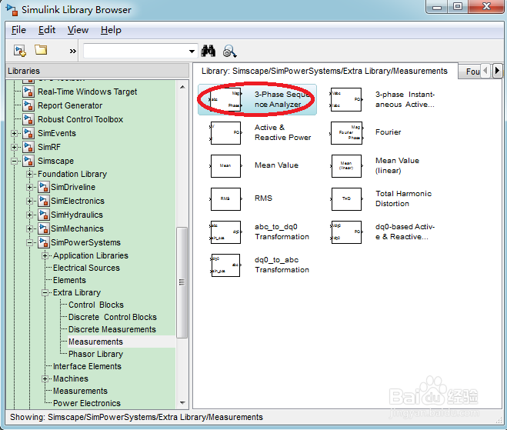Show more toolbar buttons via chevron
The width and height of the screenshot is (507, 430).
pos(73,51)
